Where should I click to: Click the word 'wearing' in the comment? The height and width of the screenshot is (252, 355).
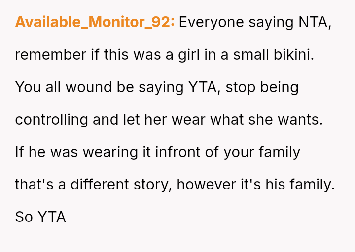click(x=110, y=152)
